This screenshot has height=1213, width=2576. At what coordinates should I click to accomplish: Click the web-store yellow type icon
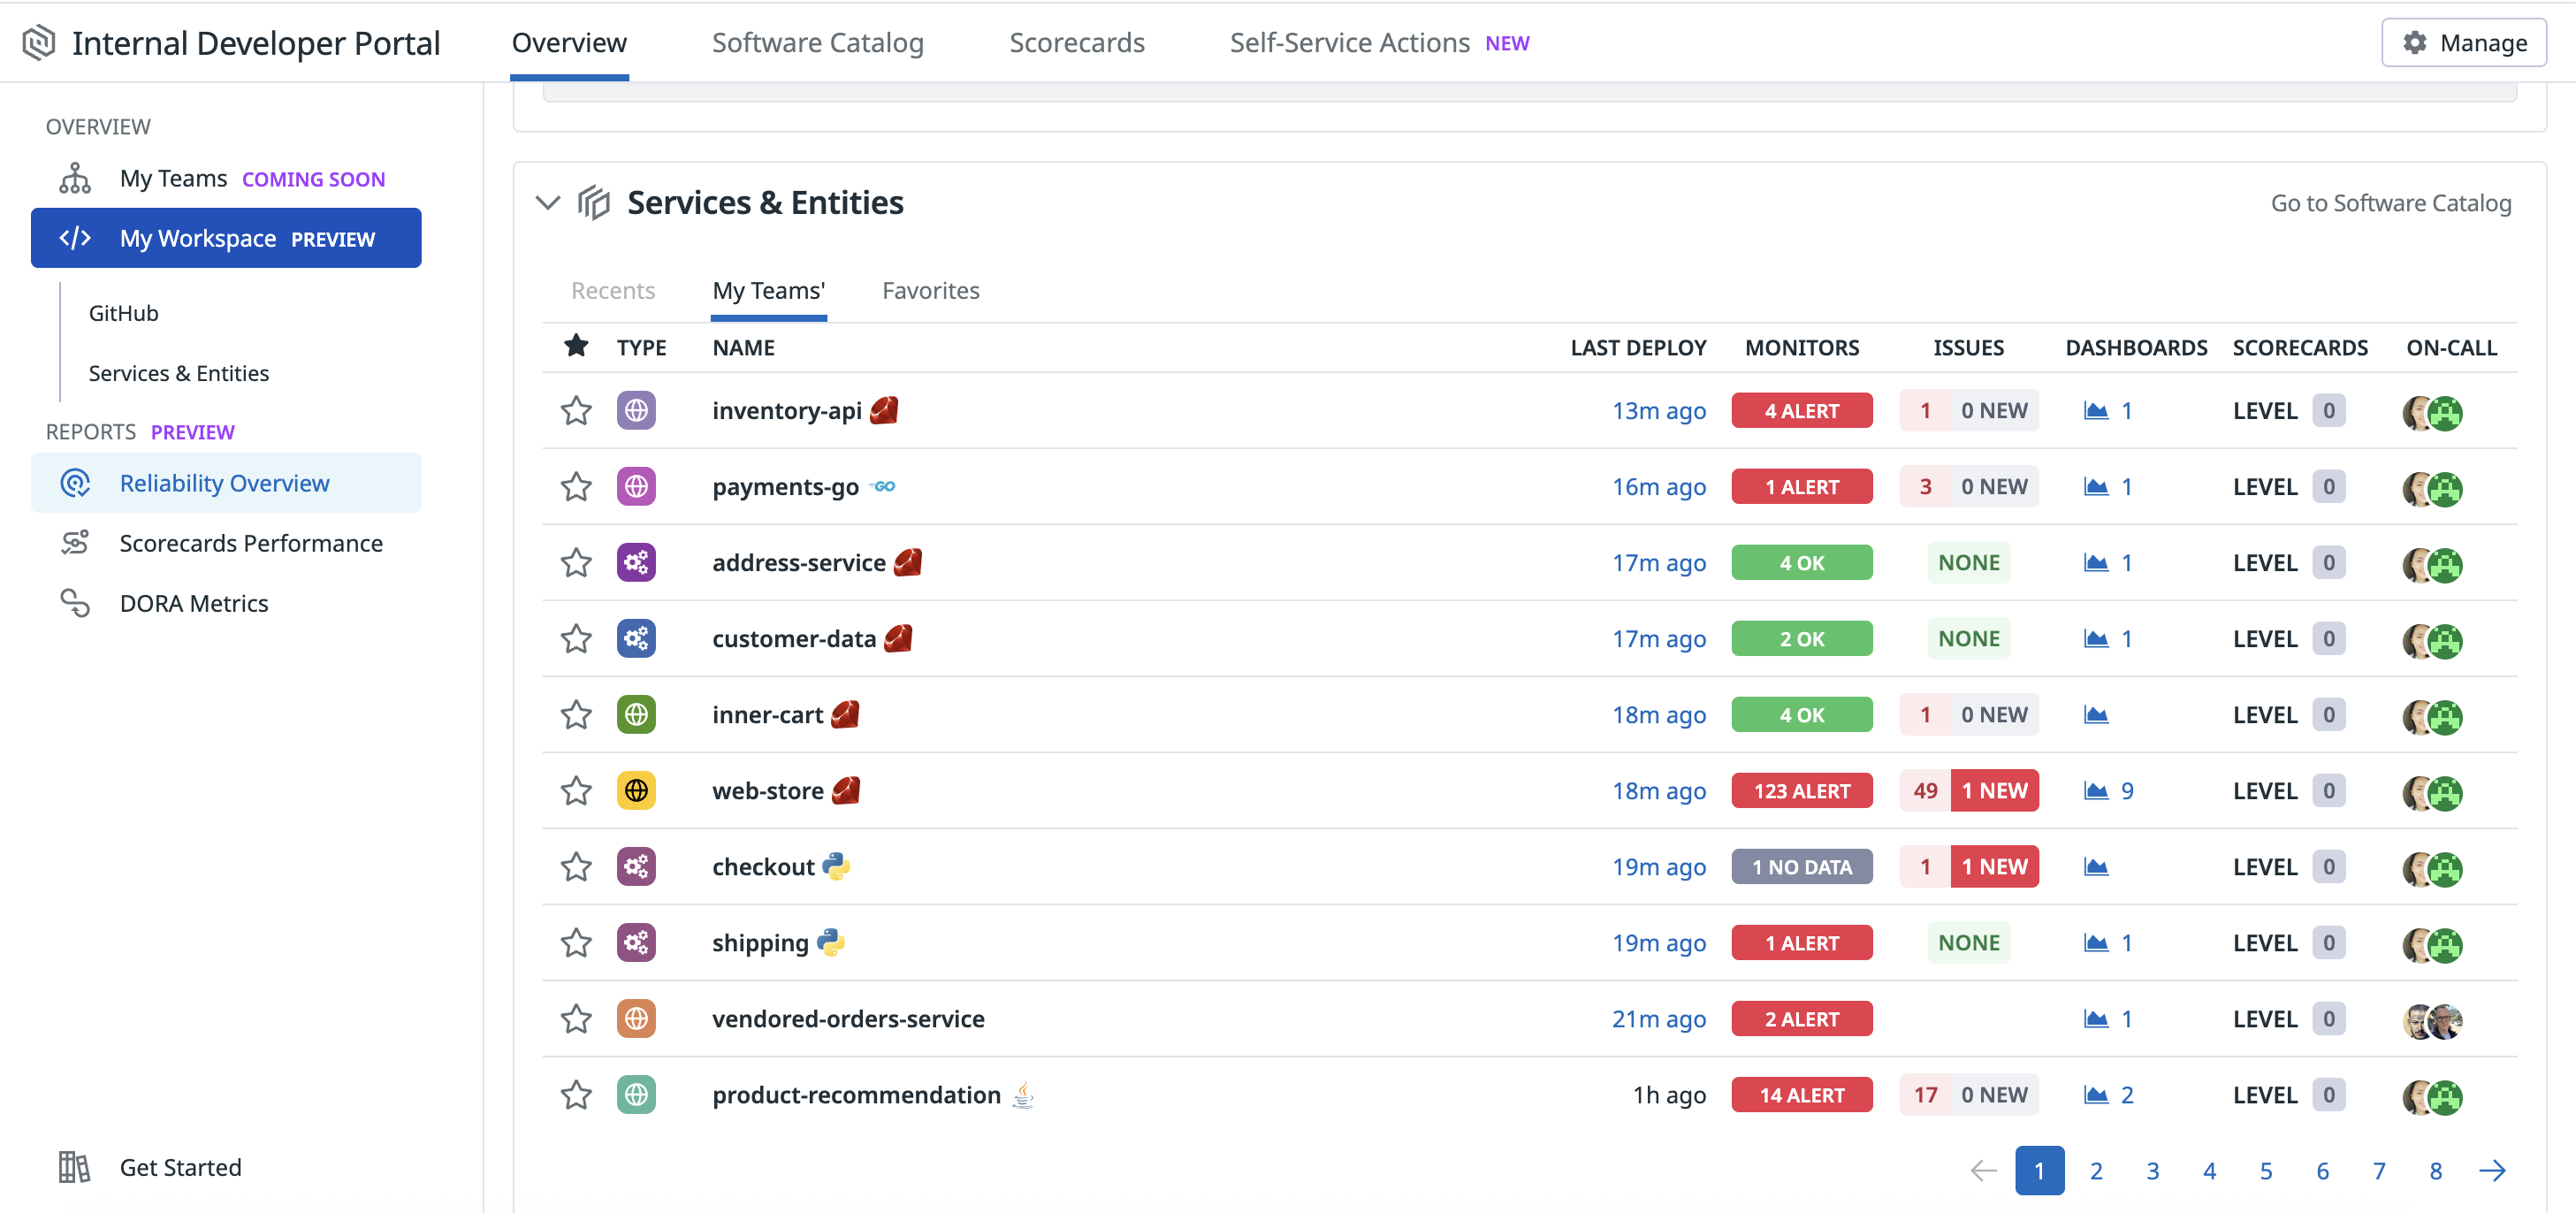coord(636,791)
